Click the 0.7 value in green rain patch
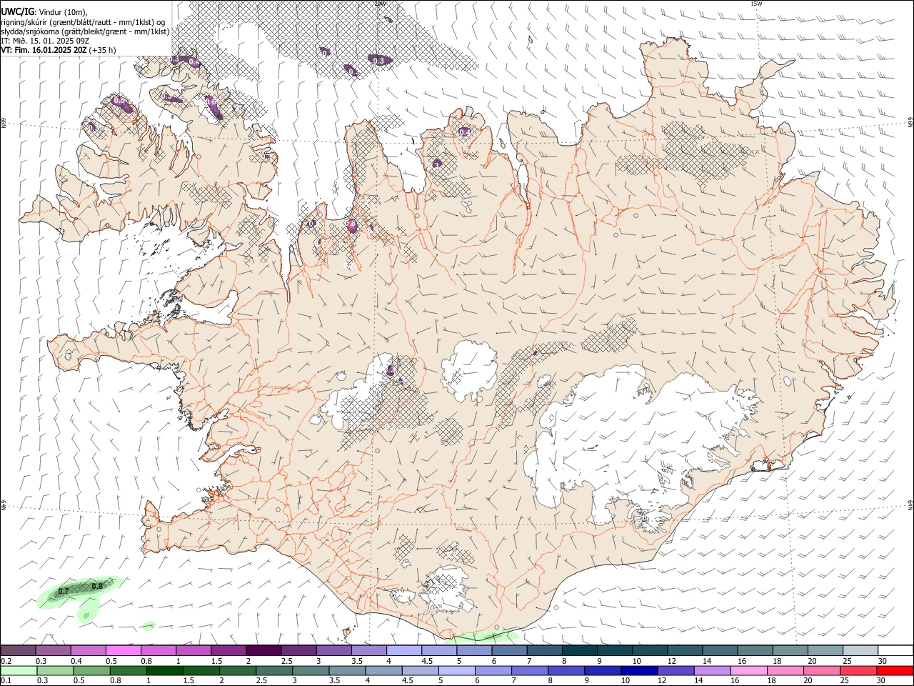 [64, 591]
